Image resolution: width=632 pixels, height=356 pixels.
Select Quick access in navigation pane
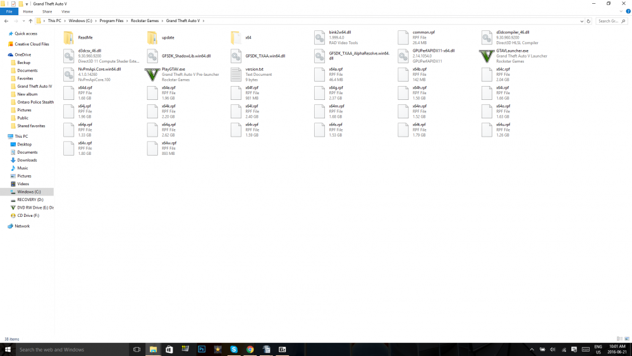pyautogui.click(x=26, y=34)
